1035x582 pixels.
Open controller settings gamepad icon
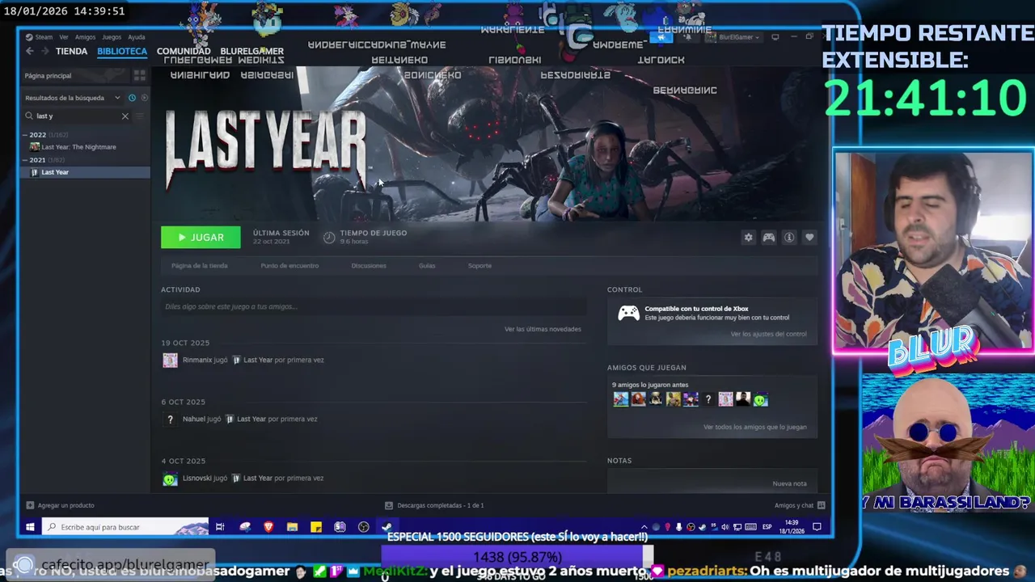(x=768, y=237)
